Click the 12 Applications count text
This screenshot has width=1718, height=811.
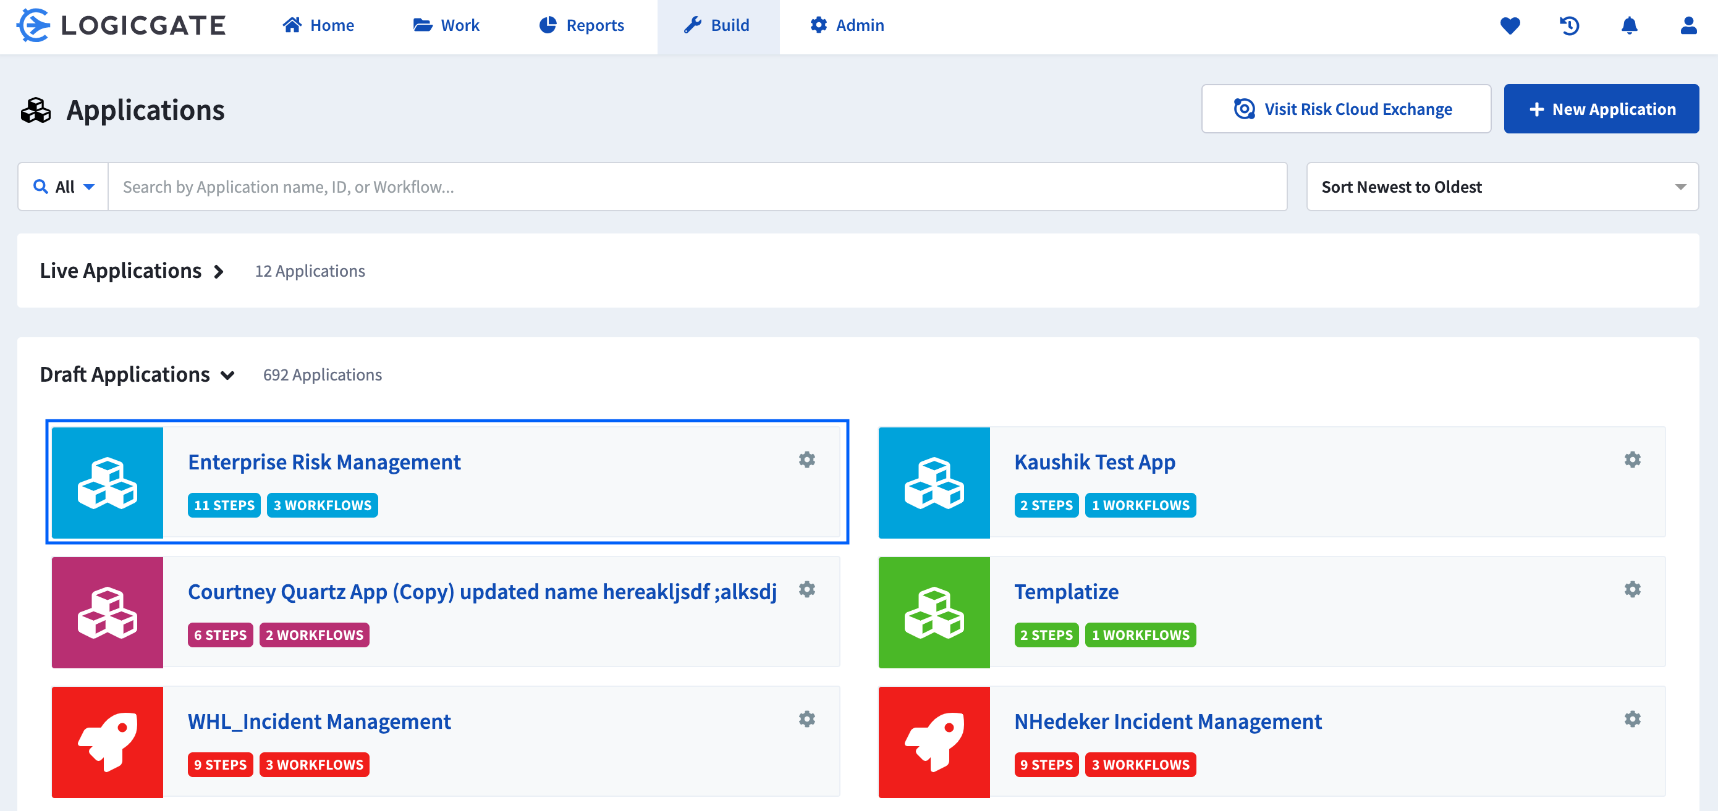pos(310,271)
